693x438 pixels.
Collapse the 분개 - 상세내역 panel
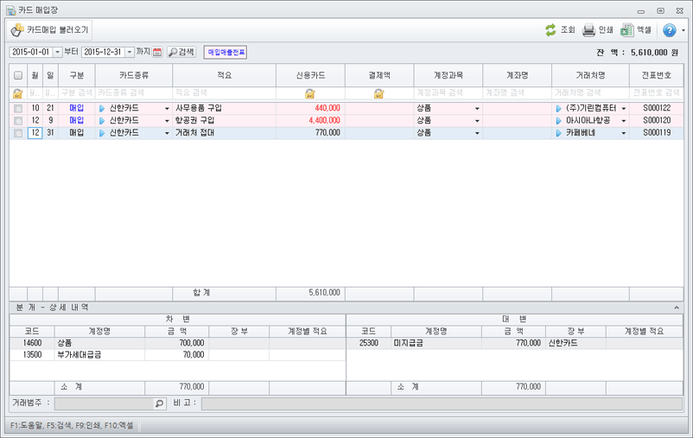[x=677, y=307]
